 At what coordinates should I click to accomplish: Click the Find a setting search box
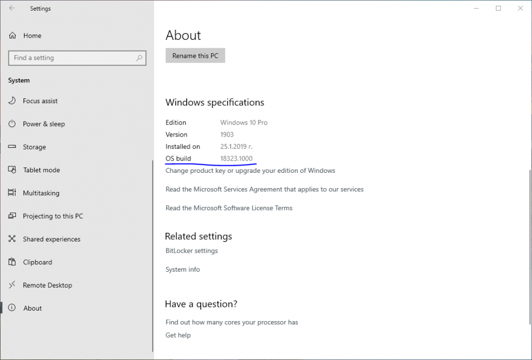(77, 58)
